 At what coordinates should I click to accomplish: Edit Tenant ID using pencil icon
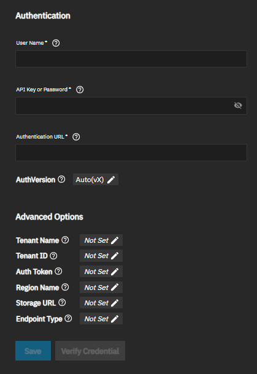pyautogui.click(x=115, y=256)
